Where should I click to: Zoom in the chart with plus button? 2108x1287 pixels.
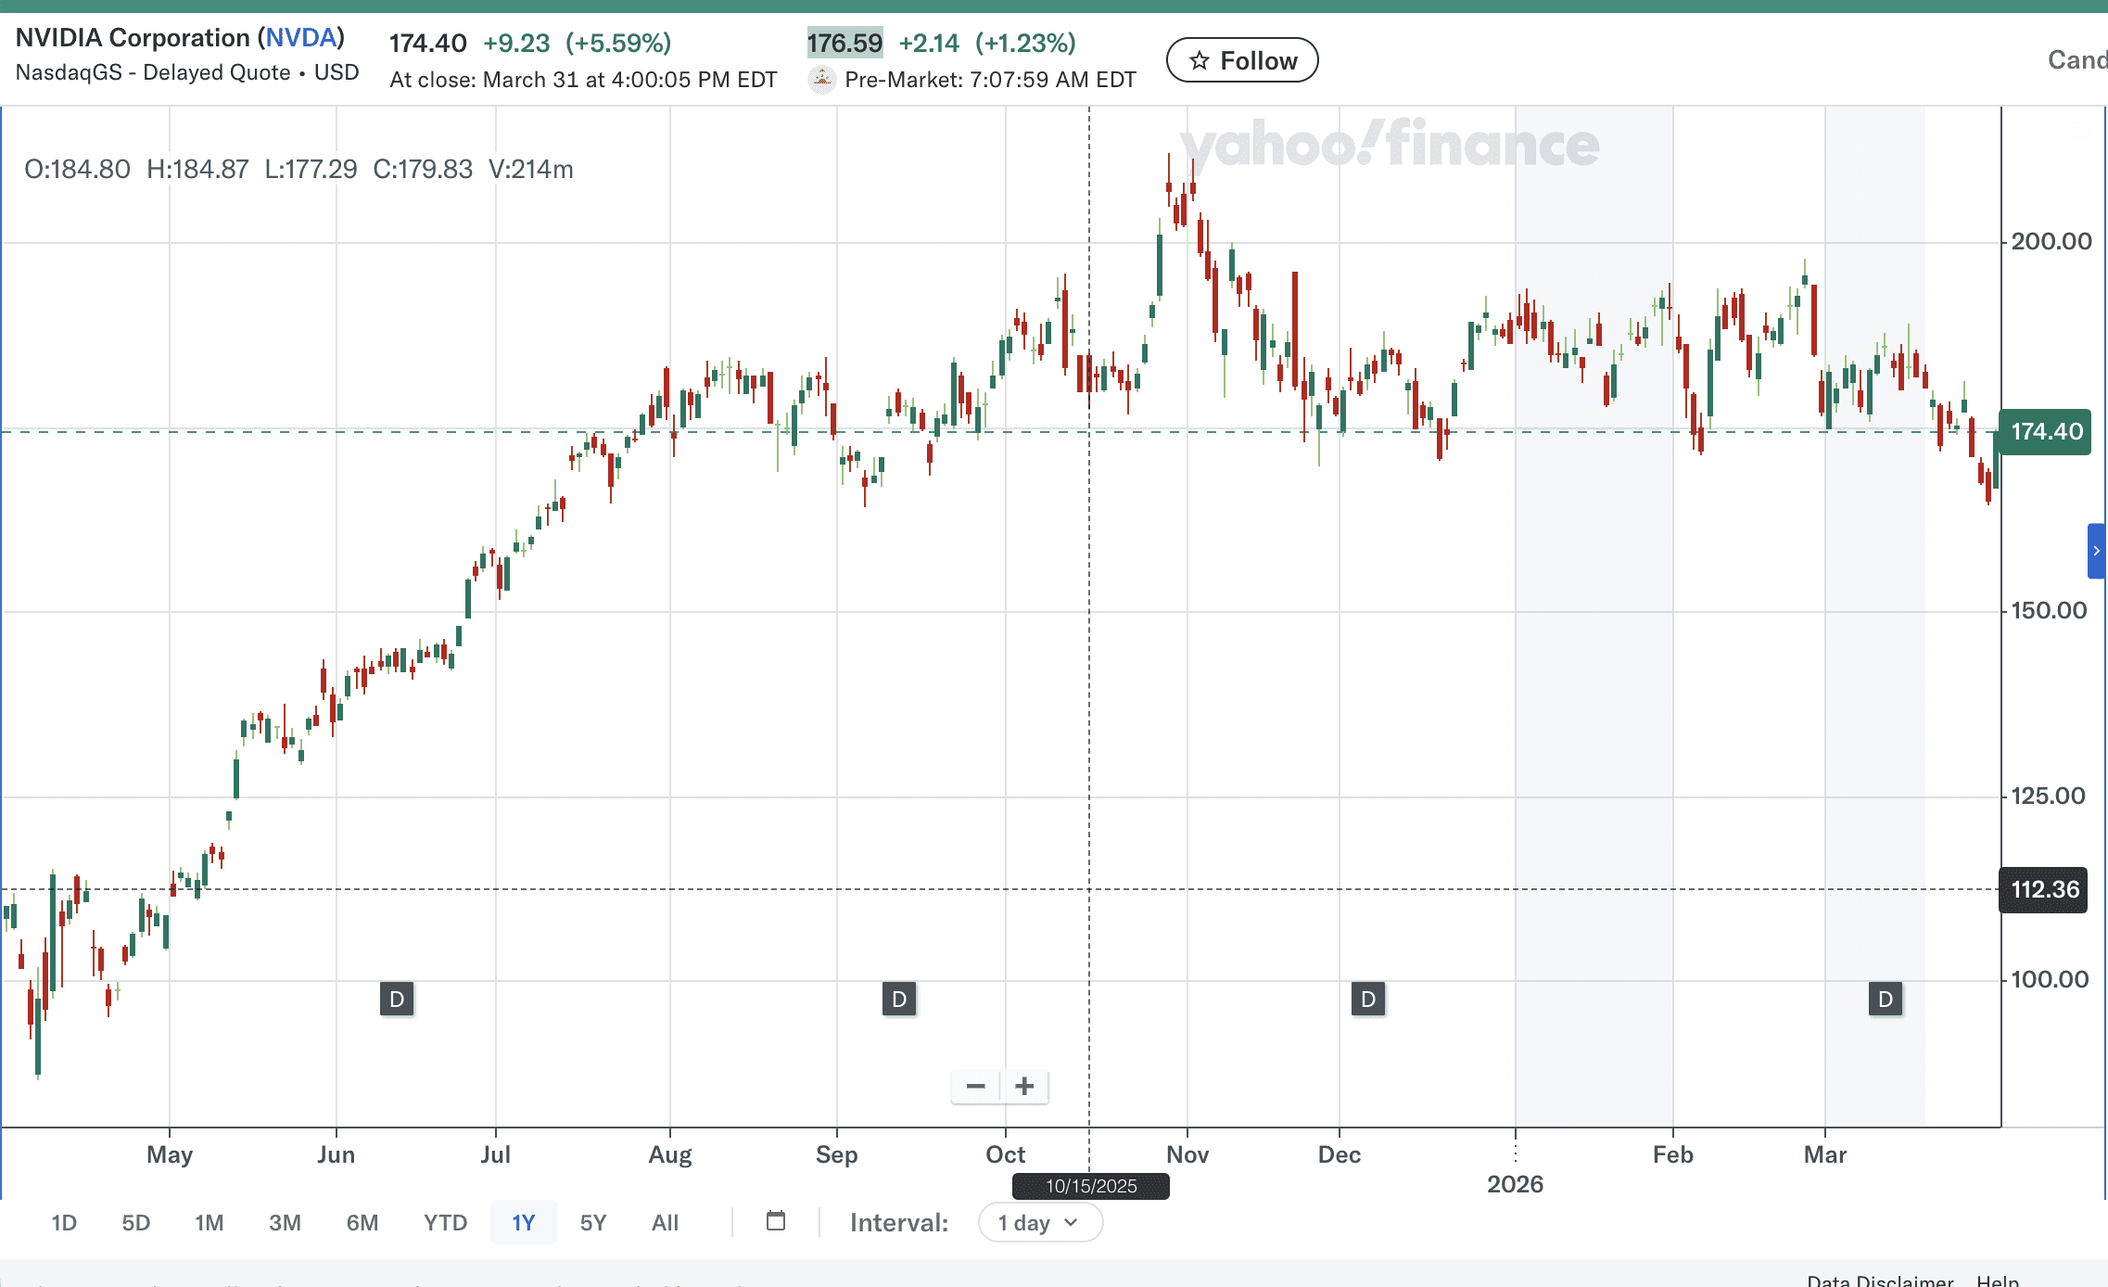[x=1024, y=1086]
